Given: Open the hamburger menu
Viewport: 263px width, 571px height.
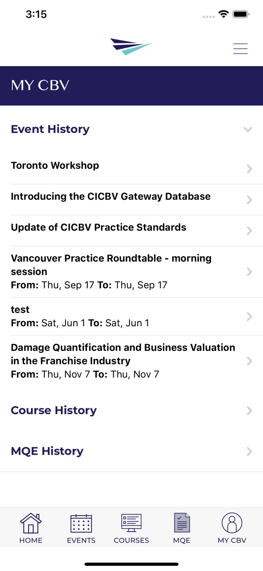Looking at the screenshot, I should click(x=240, y=48).
